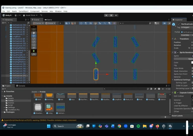Screen dimensions: 193x136
Task: Select the Move tool in scene overlay
Action: coord(34,36)
